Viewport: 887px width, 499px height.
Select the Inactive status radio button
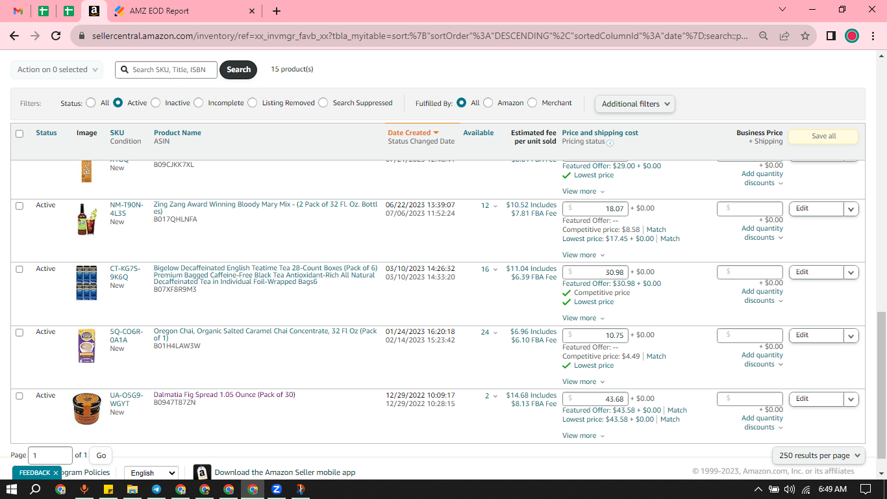click(x=155, y=103)
